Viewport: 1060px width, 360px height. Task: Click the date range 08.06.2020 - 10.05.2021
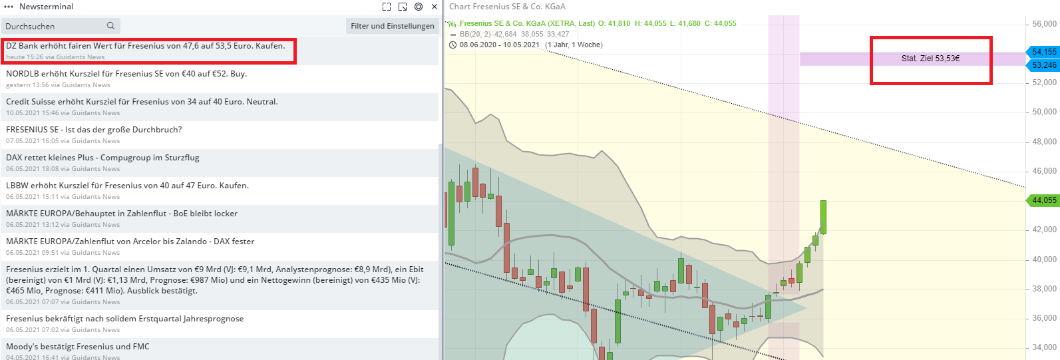[500, 45]
